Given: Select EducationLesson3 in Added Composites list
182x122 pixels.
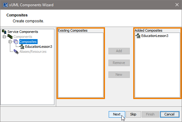Looking at the screenshot, I should point(155,36).
